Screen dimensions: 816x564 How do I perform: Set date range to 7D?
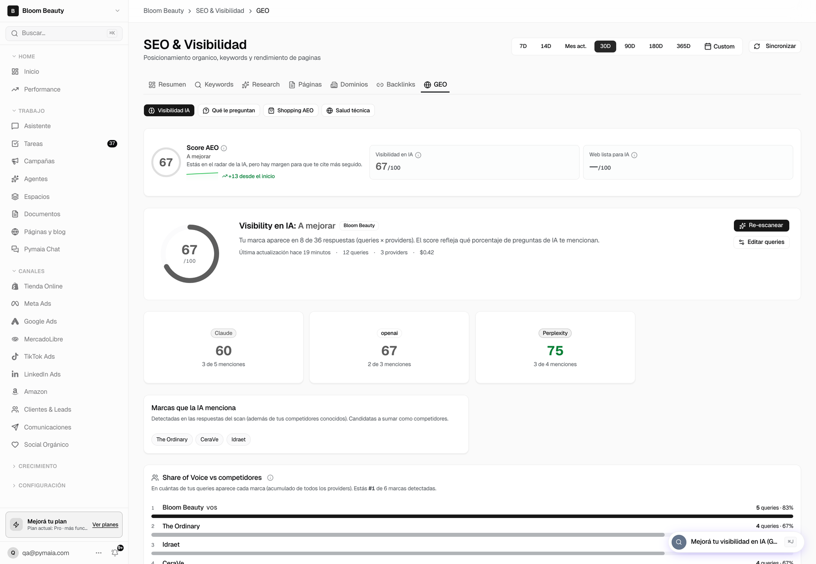[x=523, y=47]
